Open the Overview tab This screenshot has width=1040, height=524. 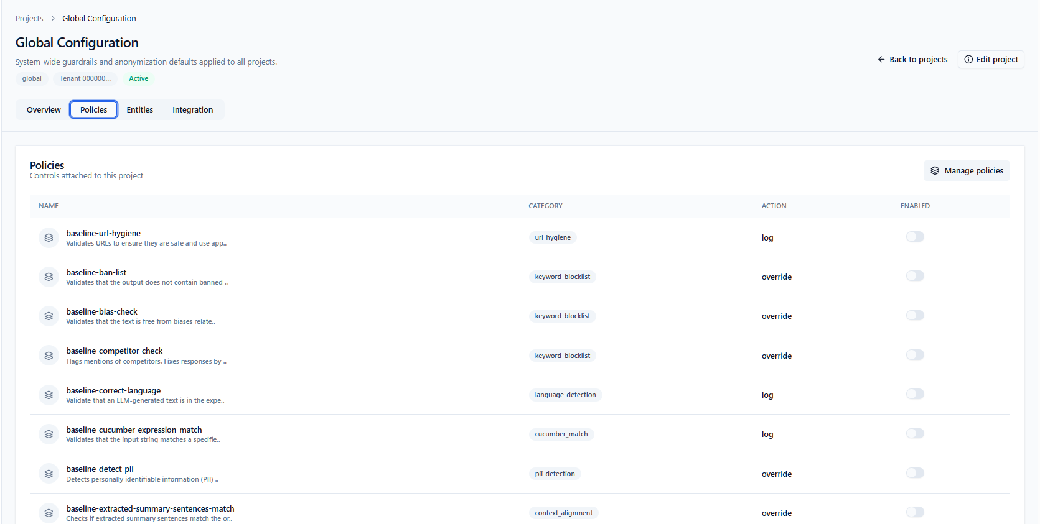44,109
